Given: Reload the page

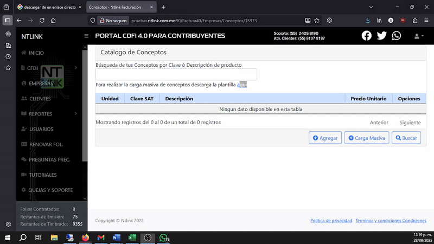Looking at the screenshot, I should click(42, 21).
